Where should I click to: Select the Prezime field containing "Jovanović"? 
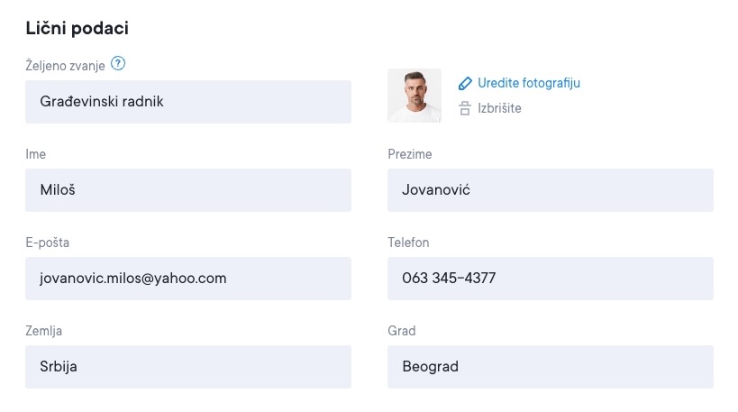[550, 190]
